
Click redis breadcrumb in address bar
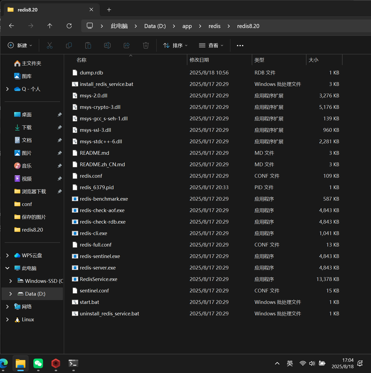[214, 26]
